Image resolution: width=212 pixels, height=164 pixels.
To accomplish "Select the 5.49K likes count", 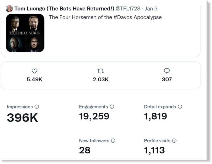I will click(x=34, y=79).
